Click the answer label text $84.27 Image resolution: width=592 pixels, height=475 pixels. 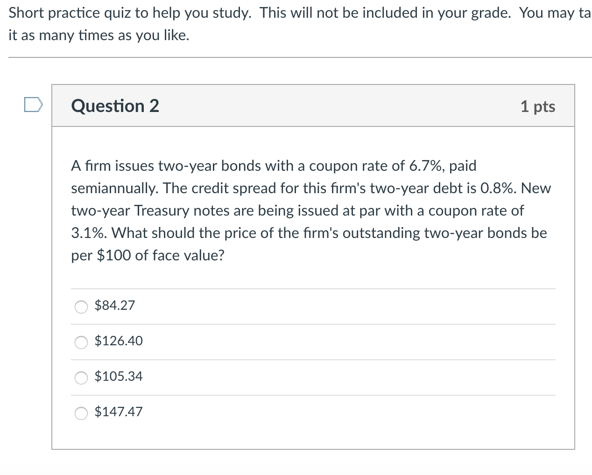click(x=114, y=306)
